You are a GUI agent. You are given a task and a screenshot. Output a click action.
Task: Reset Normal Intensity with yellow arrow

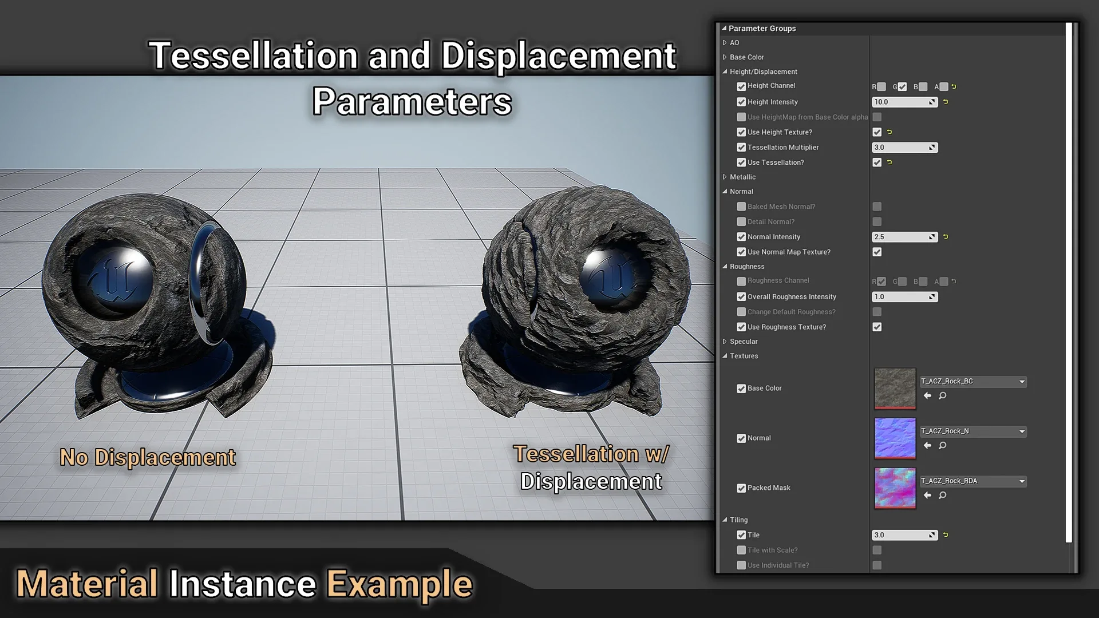946,237
